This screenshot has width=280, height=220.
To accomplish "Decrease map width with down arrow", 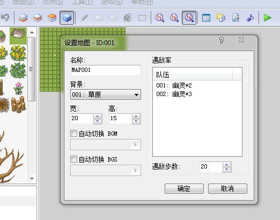I will pos(98,121).
